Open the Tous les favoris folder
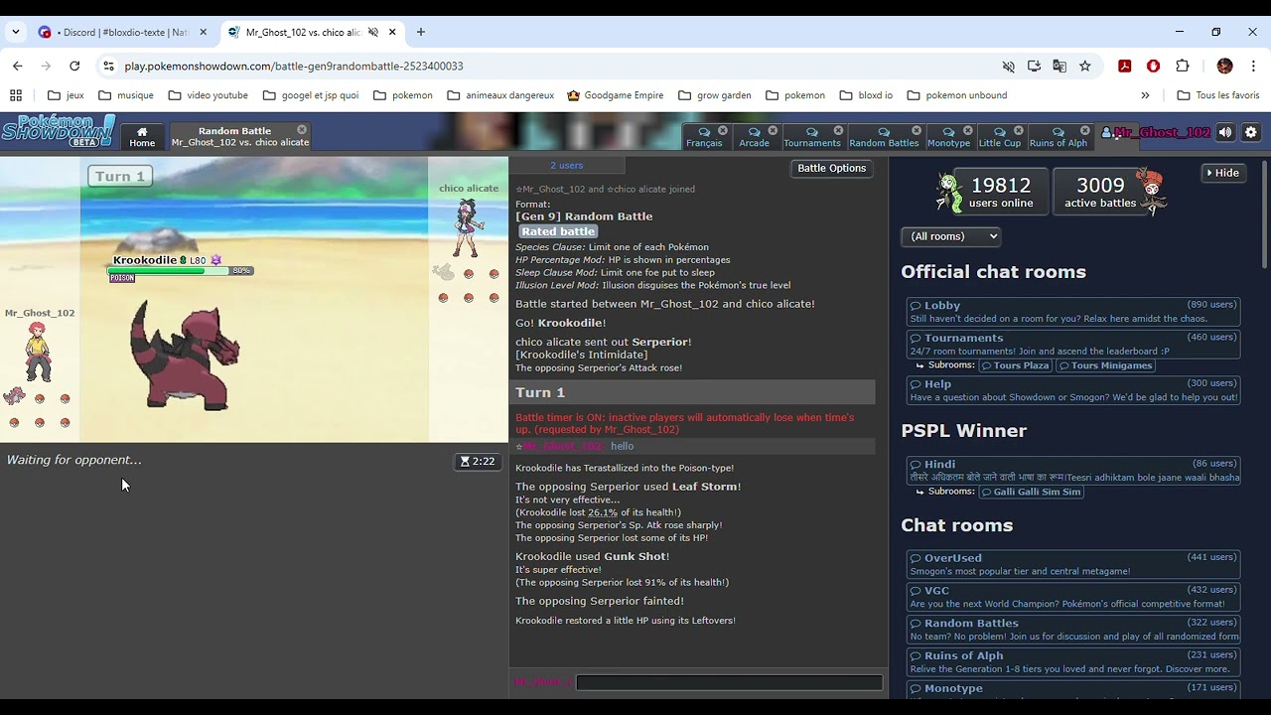This screenshot has height=715, width=1271. pos(1217,95)
